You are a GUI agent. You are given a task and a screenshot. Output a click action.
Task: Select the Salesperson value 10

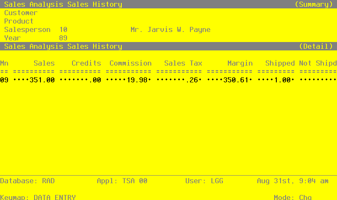click(x=63, y=29)
